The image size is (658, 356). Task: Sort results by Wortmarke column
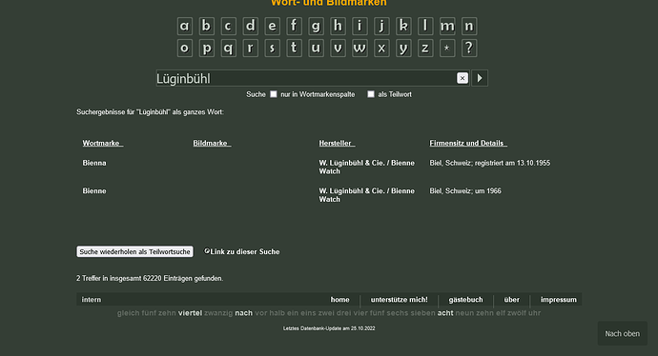[102, 143]
